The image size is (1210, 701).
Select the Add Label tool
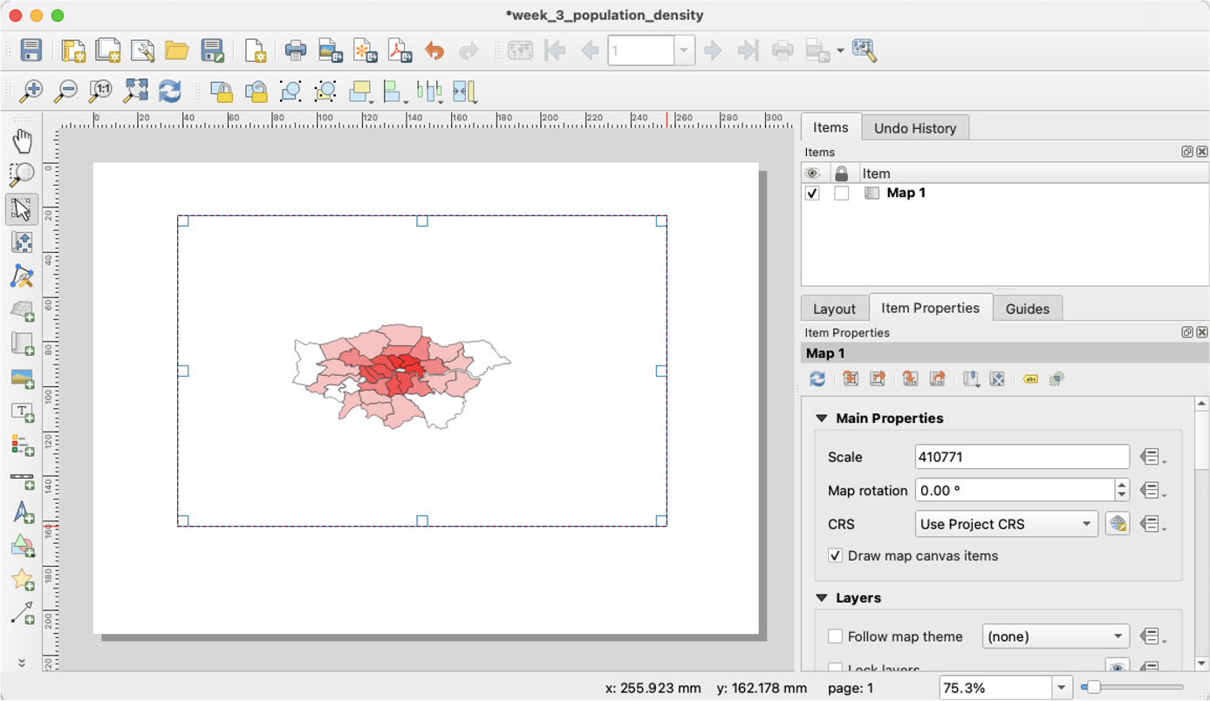(x=21, y=412)
